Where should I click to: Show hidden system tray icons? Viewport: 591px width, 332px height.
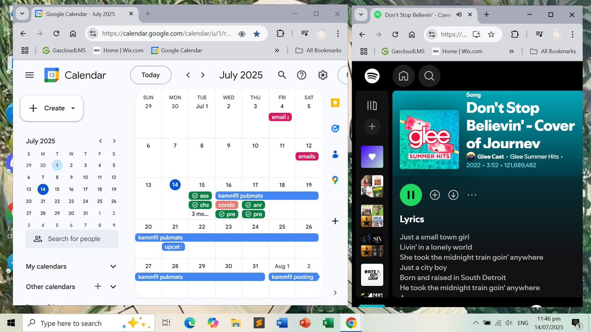click(475, 323)
